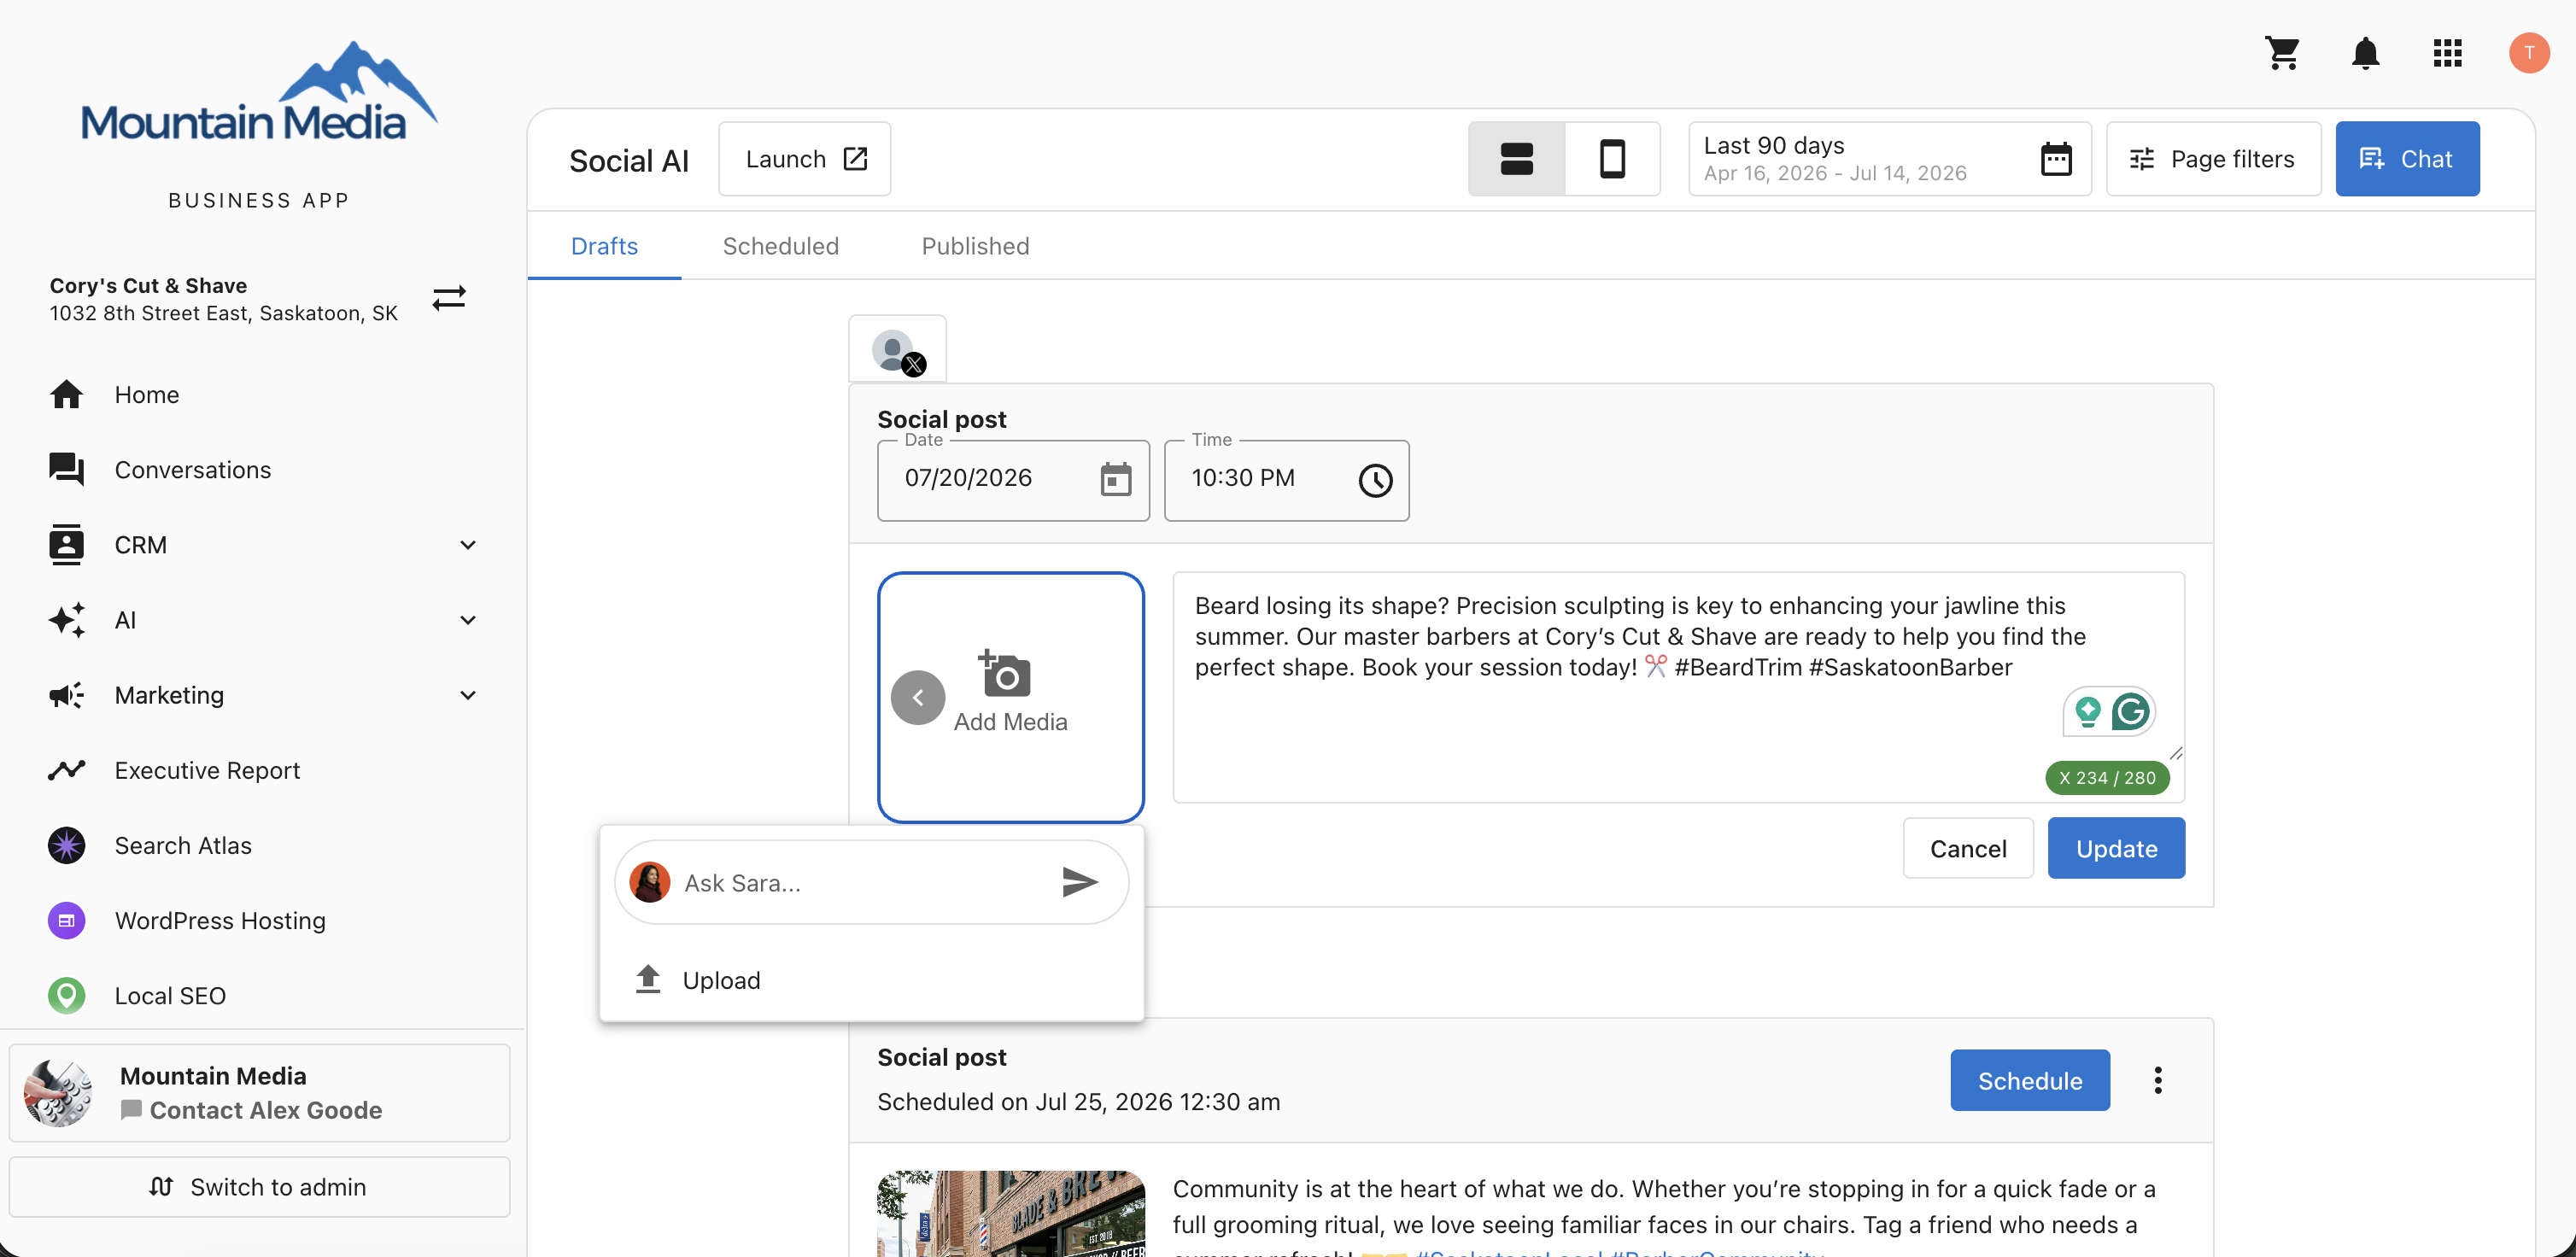
Task: Click the Mountain Media contact avatar
Action: pyautogui.click(x=58, y=1093)
